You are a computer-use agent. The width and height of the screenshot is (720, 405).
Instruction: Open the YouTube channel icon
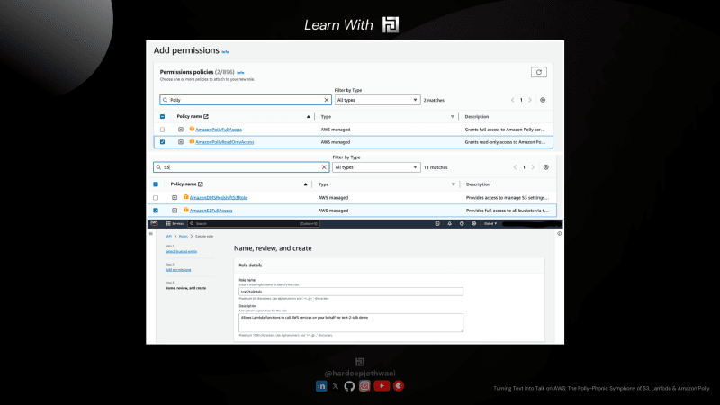(382, 386)
